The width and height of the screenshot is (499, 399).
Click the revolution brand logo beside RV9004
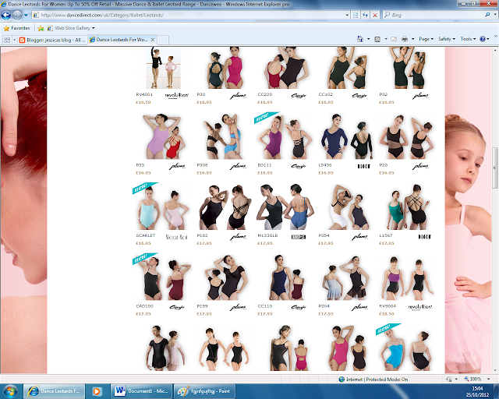[x=420, y=307]
